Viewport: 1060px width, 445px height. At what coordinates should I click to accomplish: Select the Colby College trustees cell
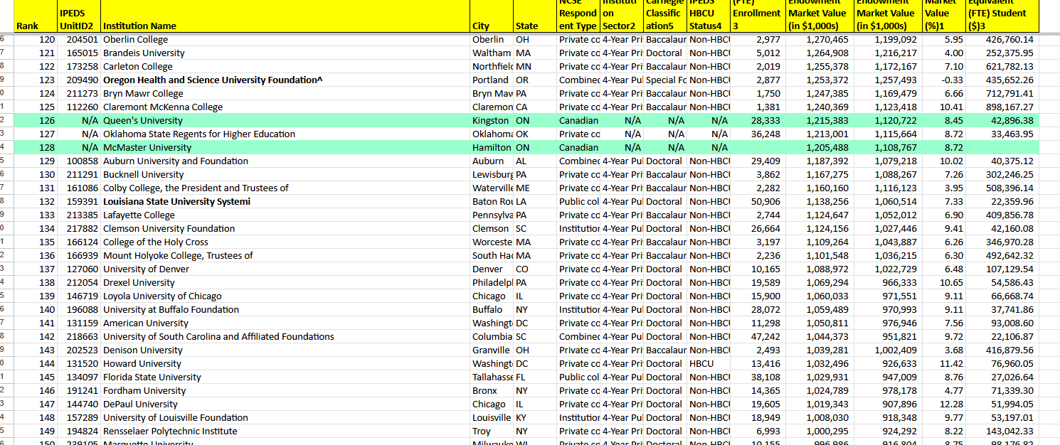285,188
